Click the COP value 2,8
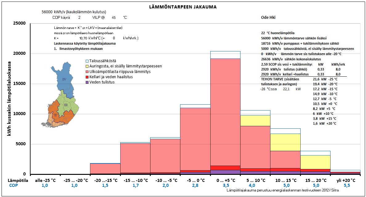Viewport: 366px width, 197px height. pyautogui.click(x=195, y=186)
